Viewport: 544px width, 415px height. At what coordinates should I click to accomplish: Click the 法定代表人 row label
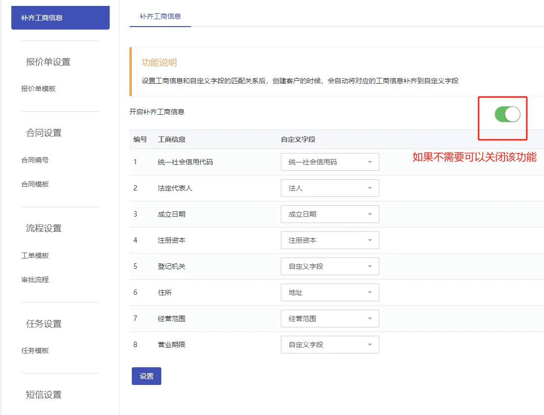click(x=175, y=188)
